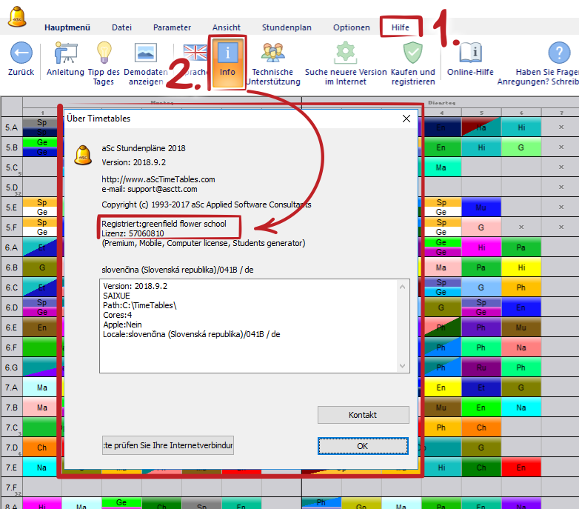The image size is (579, 509).
Task: Select class row header 7.F
Action: point(12,488)
